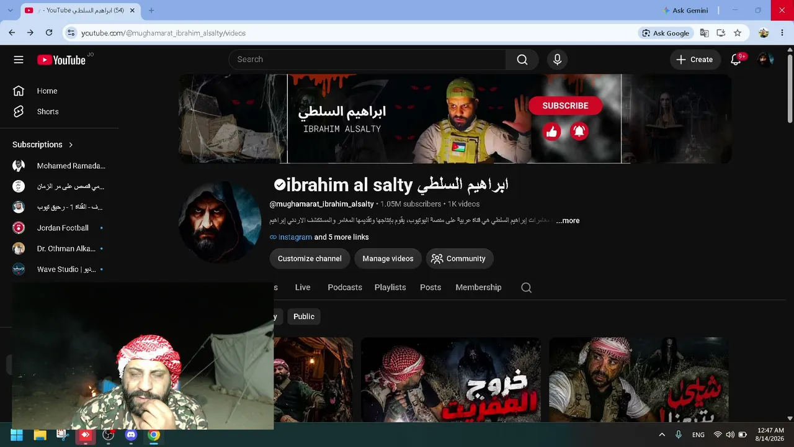Open Google Chrome from the taskbar
This screenshot has width=794, height=447.
click(154, 435)
